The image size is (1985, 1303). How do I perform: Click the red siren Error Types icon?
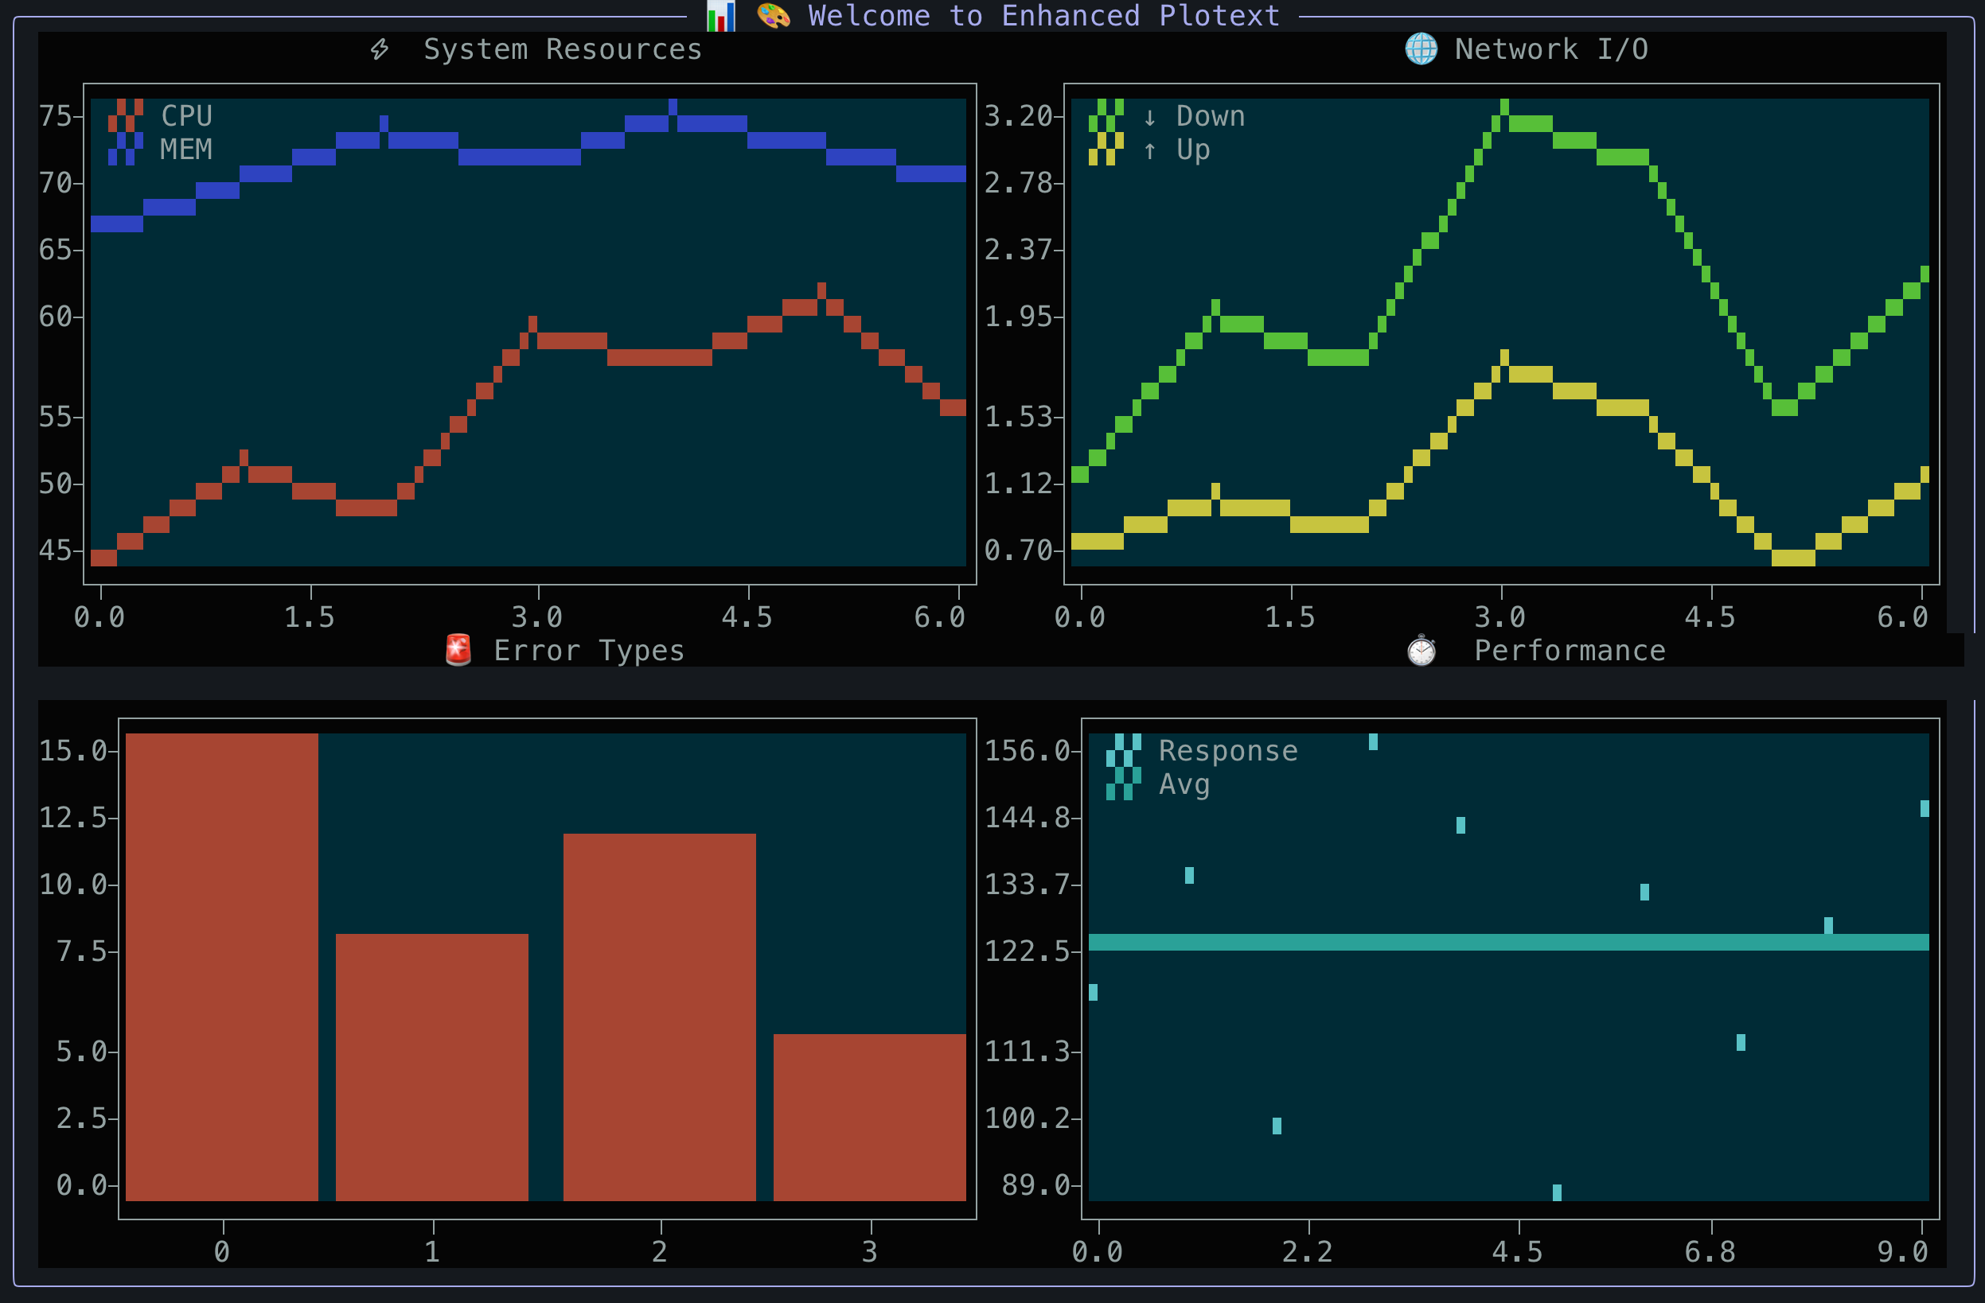[x=458, y=650]
